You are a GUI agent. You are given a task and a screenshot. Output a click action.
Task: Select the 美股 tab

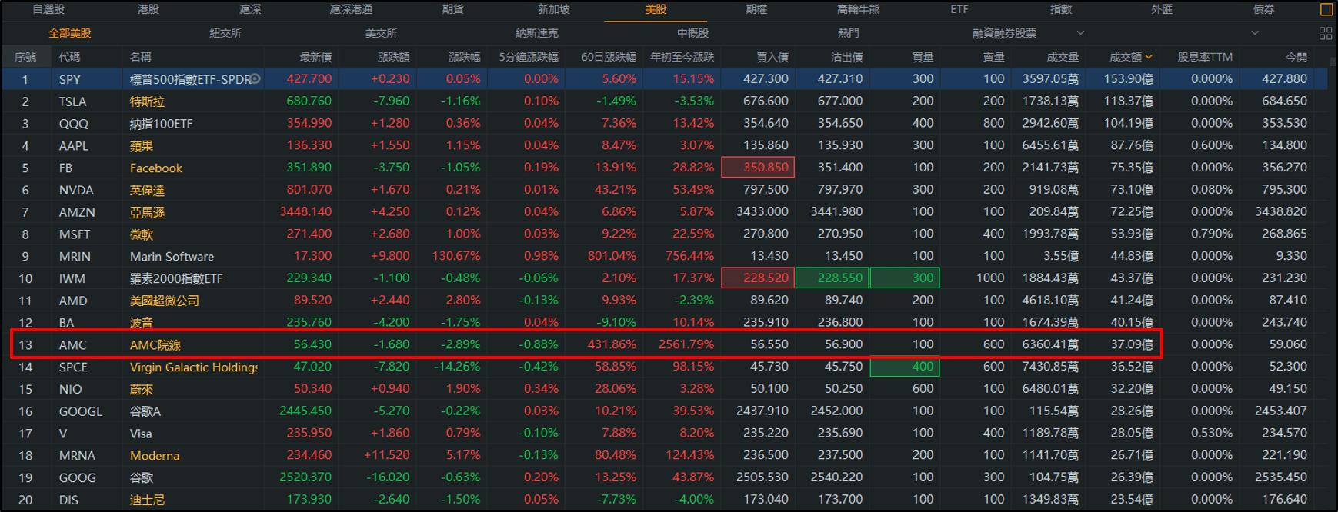(656, 9)
